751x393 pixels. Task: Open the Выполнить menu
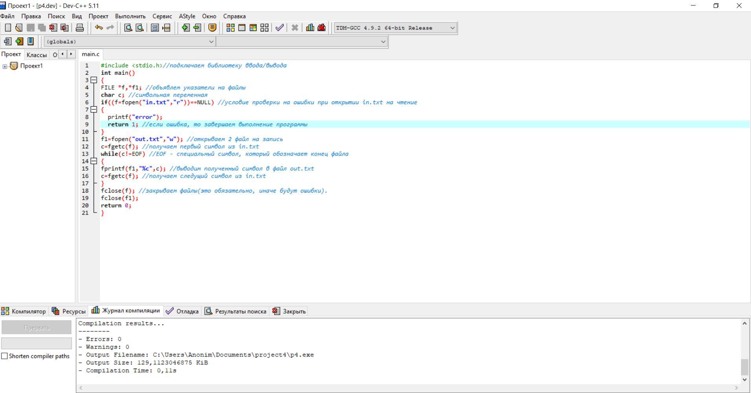(x=130, y=16)
